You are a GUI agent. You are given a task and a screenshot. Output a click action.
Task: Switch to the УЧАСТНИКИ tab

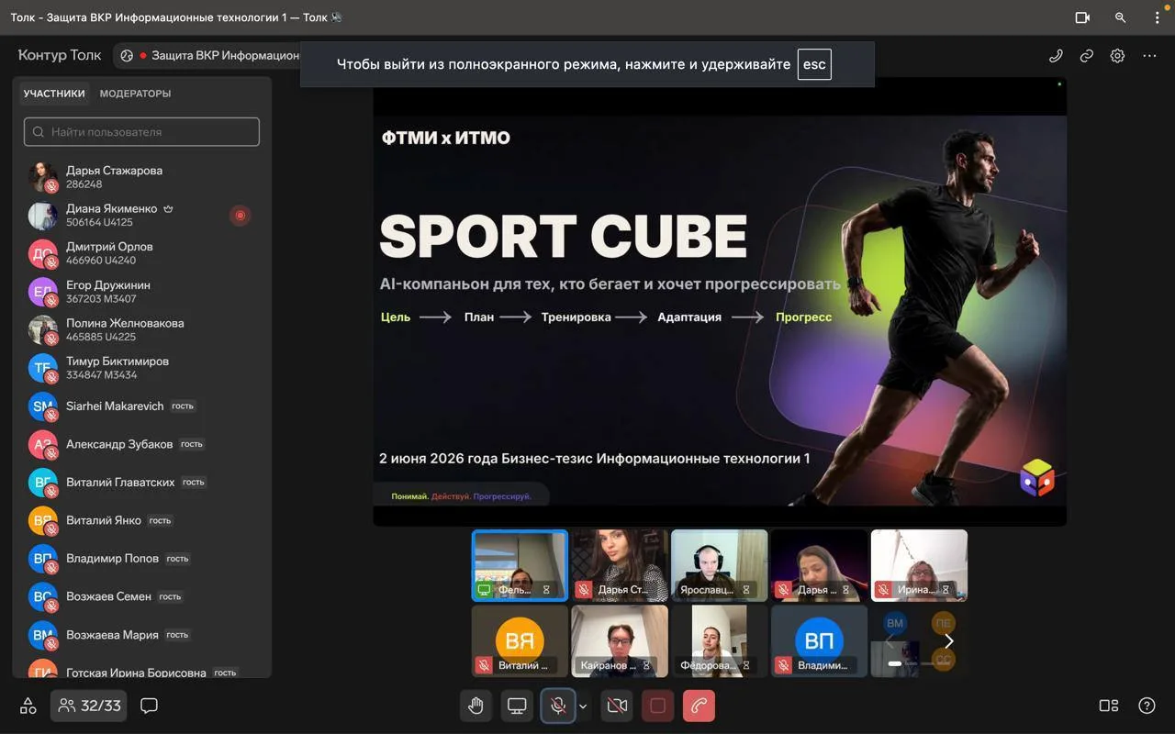click(54, 94)
